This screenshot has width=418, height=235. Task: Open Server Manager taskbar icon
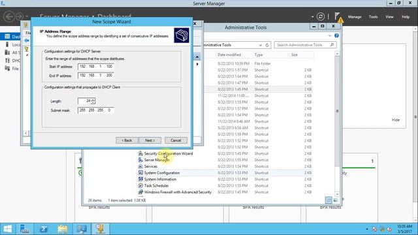(25, 229)
